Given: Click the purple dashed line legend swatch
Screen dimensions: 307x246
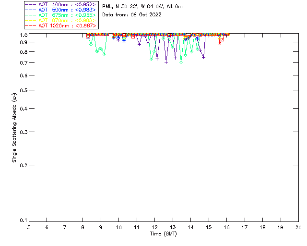Looking at the screenshot, I should (x=31, y=4).
